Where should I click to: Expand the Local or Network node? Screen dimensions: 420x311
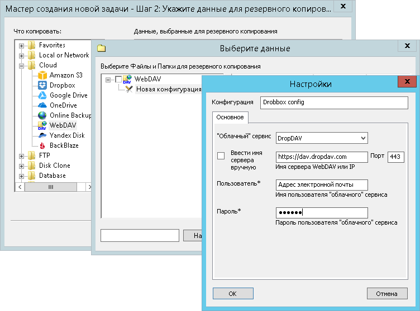(x=21, y=56)
